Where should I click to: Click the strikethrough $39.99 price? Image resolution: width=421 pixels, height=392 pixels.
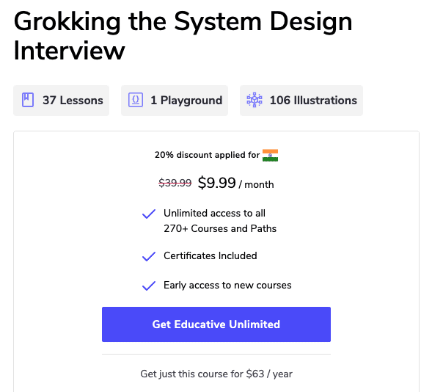(x=175, y=183)
